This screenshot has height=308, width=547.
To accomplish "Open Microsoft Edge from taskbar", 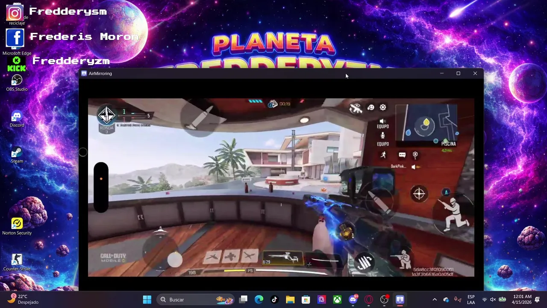I will tap(259, 299).
